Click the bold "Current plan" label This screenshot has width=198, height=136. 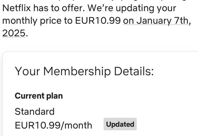[x=39, y=96]
